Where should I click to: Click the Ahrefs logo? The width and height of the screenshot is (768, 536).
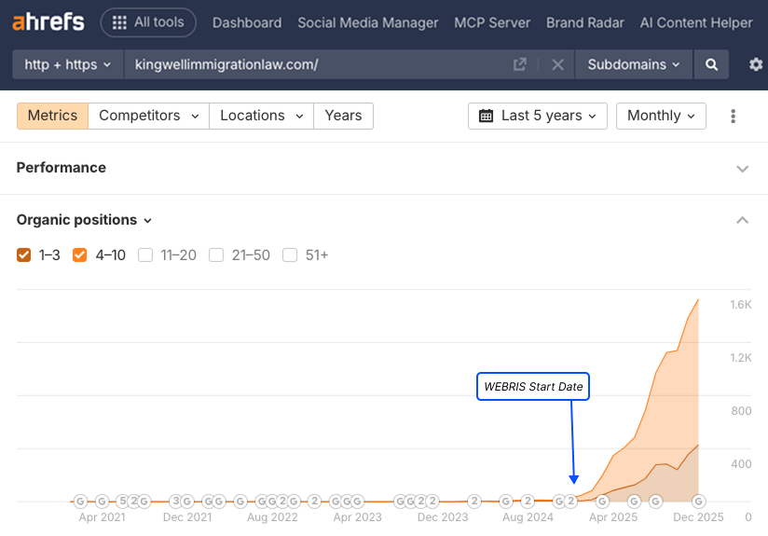[48, 22]
